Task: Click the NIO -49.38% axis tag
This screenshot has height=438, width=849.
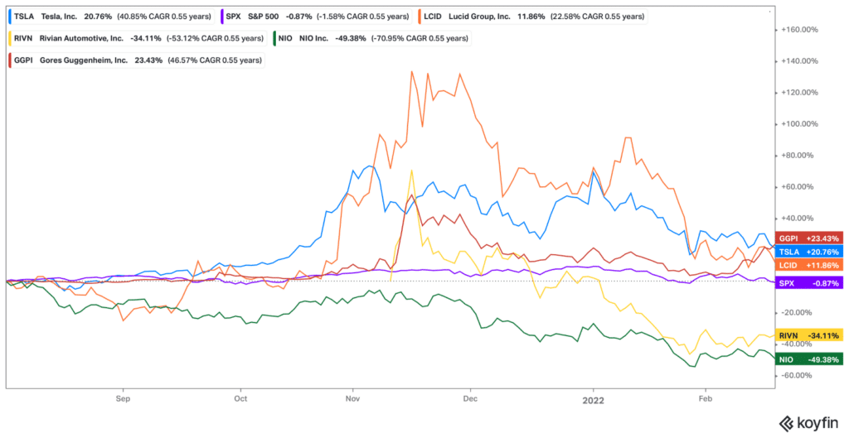Action: (x=809, y=359)
